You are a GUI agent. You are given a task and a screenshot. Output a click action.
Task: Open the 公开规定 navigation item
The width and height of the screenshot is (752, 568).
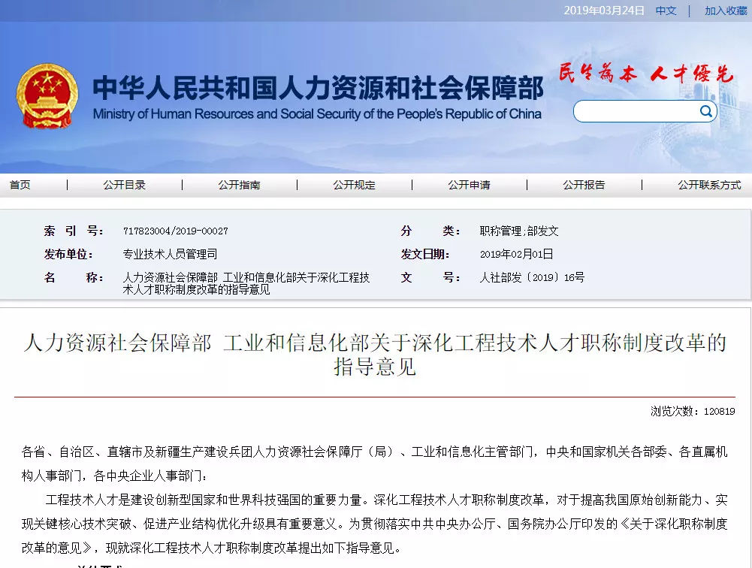coord(355,185)
